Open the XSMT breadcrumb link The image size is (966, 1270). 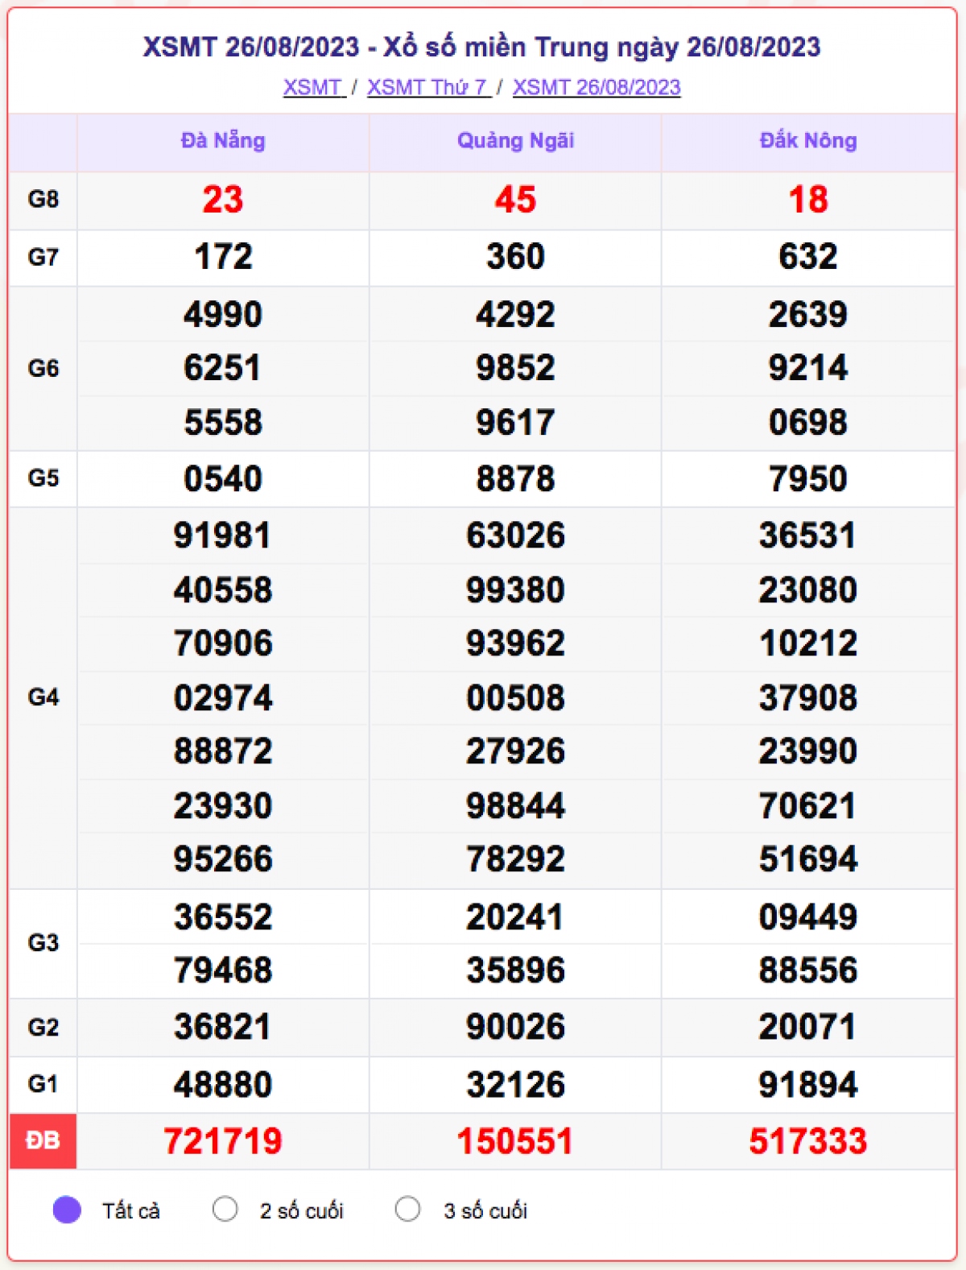(x=313, y=87)
